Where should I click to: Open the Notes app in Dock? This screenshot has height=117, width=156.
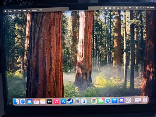click(x=43, y=101)
